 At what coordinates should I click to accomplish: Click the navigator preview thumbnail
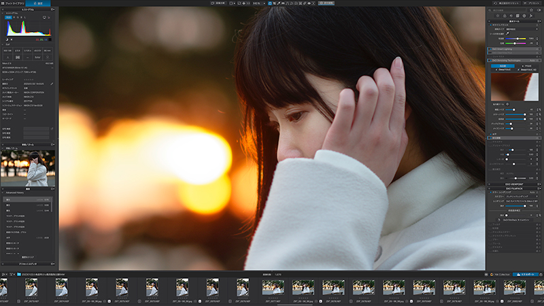coord(28,168)
